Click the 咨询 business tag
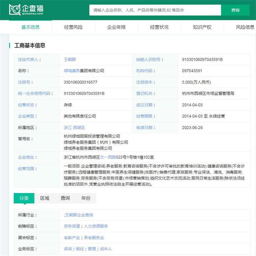This screenshot has width=256, height=256. pos(68,249)
